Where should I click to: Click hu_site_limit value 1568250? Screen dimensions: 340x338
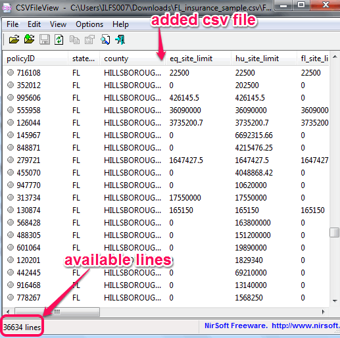[x=249, y=298]
